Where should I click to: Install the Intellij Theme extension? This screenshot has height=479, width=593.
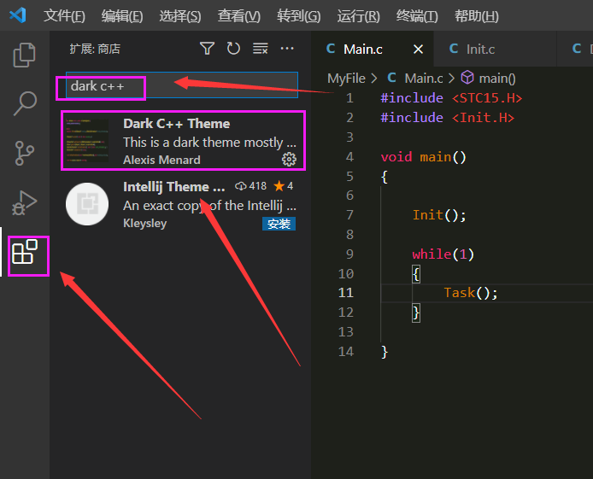click(x=279, y=224)
